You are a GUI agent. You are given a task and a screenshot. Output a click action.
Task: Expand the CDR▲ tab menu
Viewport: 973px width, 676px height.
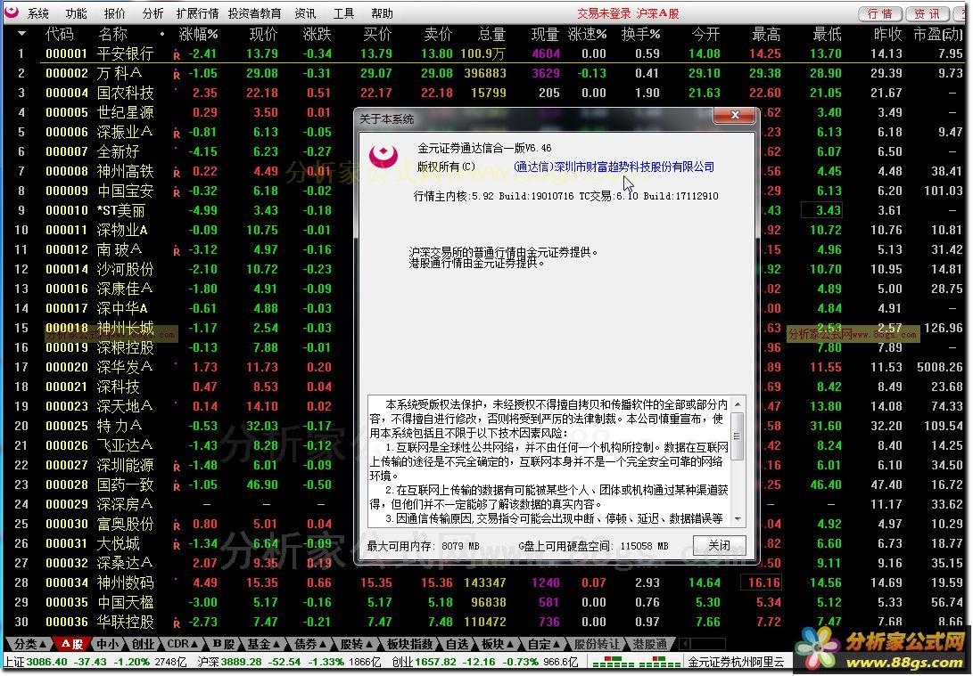pos(182,645)
